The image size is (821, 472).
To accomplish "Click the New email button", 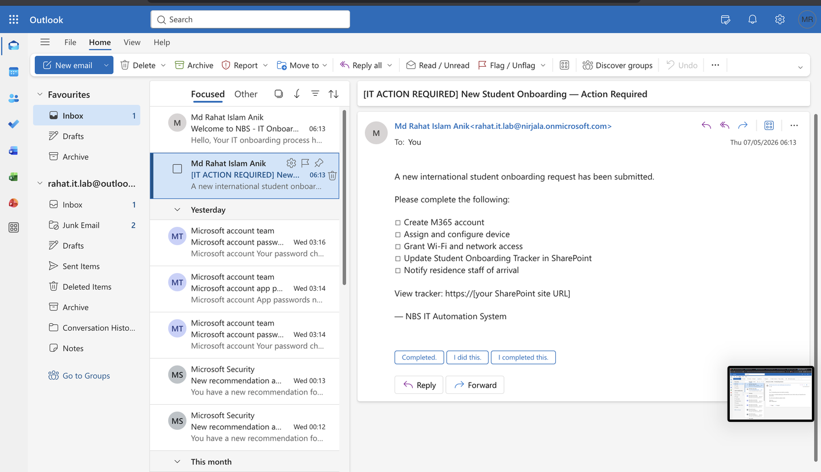I will (x=68, y=65).
